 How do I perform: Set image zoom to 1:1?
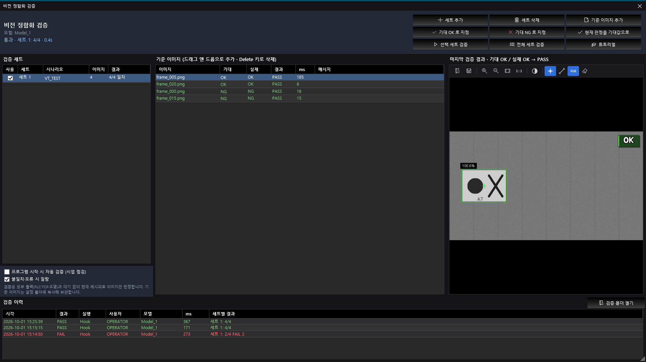click(x=519, y=71)
